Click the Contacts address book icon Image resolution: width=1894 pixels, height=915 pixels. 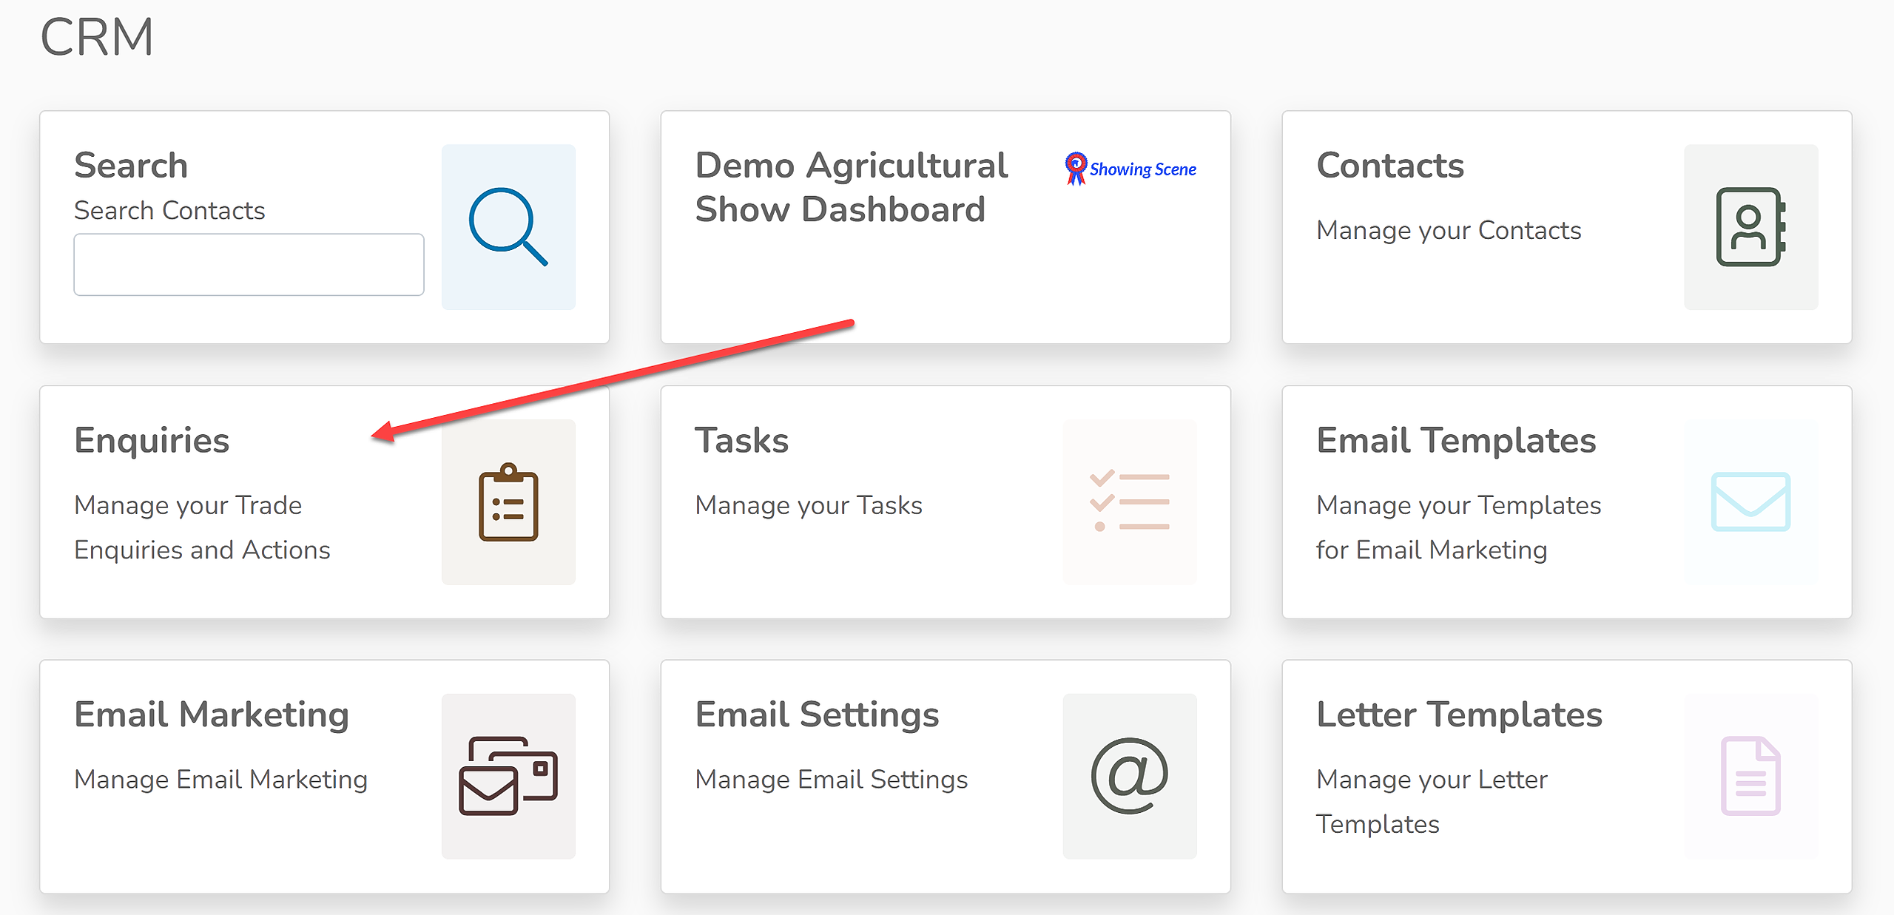1750,227
